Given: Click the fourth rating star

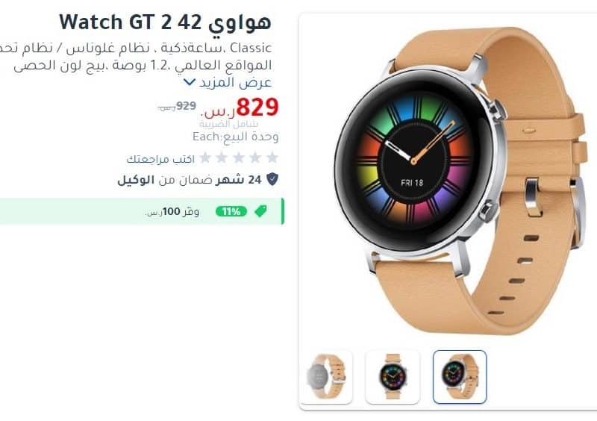Looking at the screenshot, I should pos(222,158).
